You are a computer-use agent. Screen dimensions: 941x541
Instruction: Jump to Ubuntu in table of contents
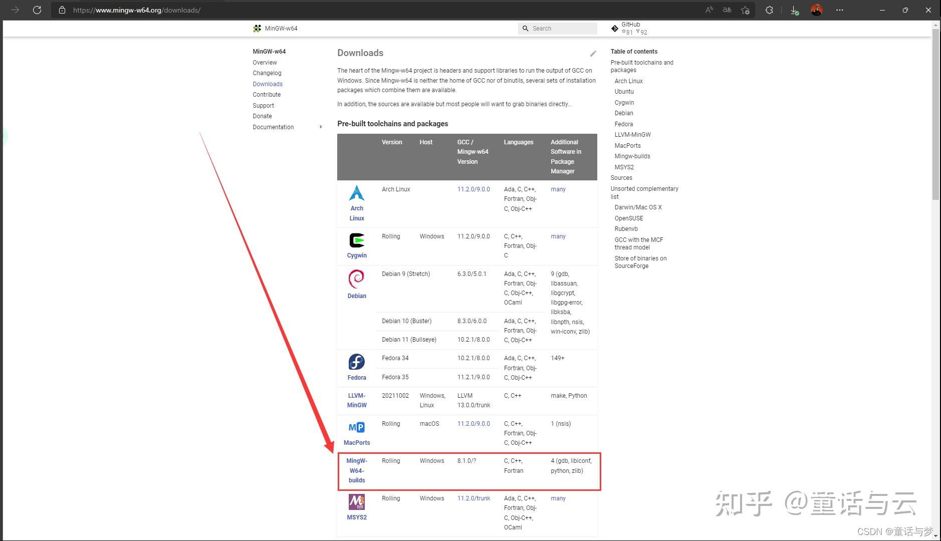[x=624, y=92]
